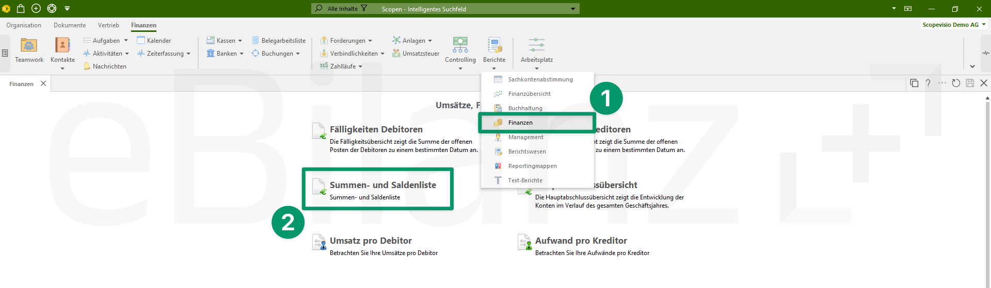Open the shopping bag store icon
991x288 pixels.
tap(21, 8)
